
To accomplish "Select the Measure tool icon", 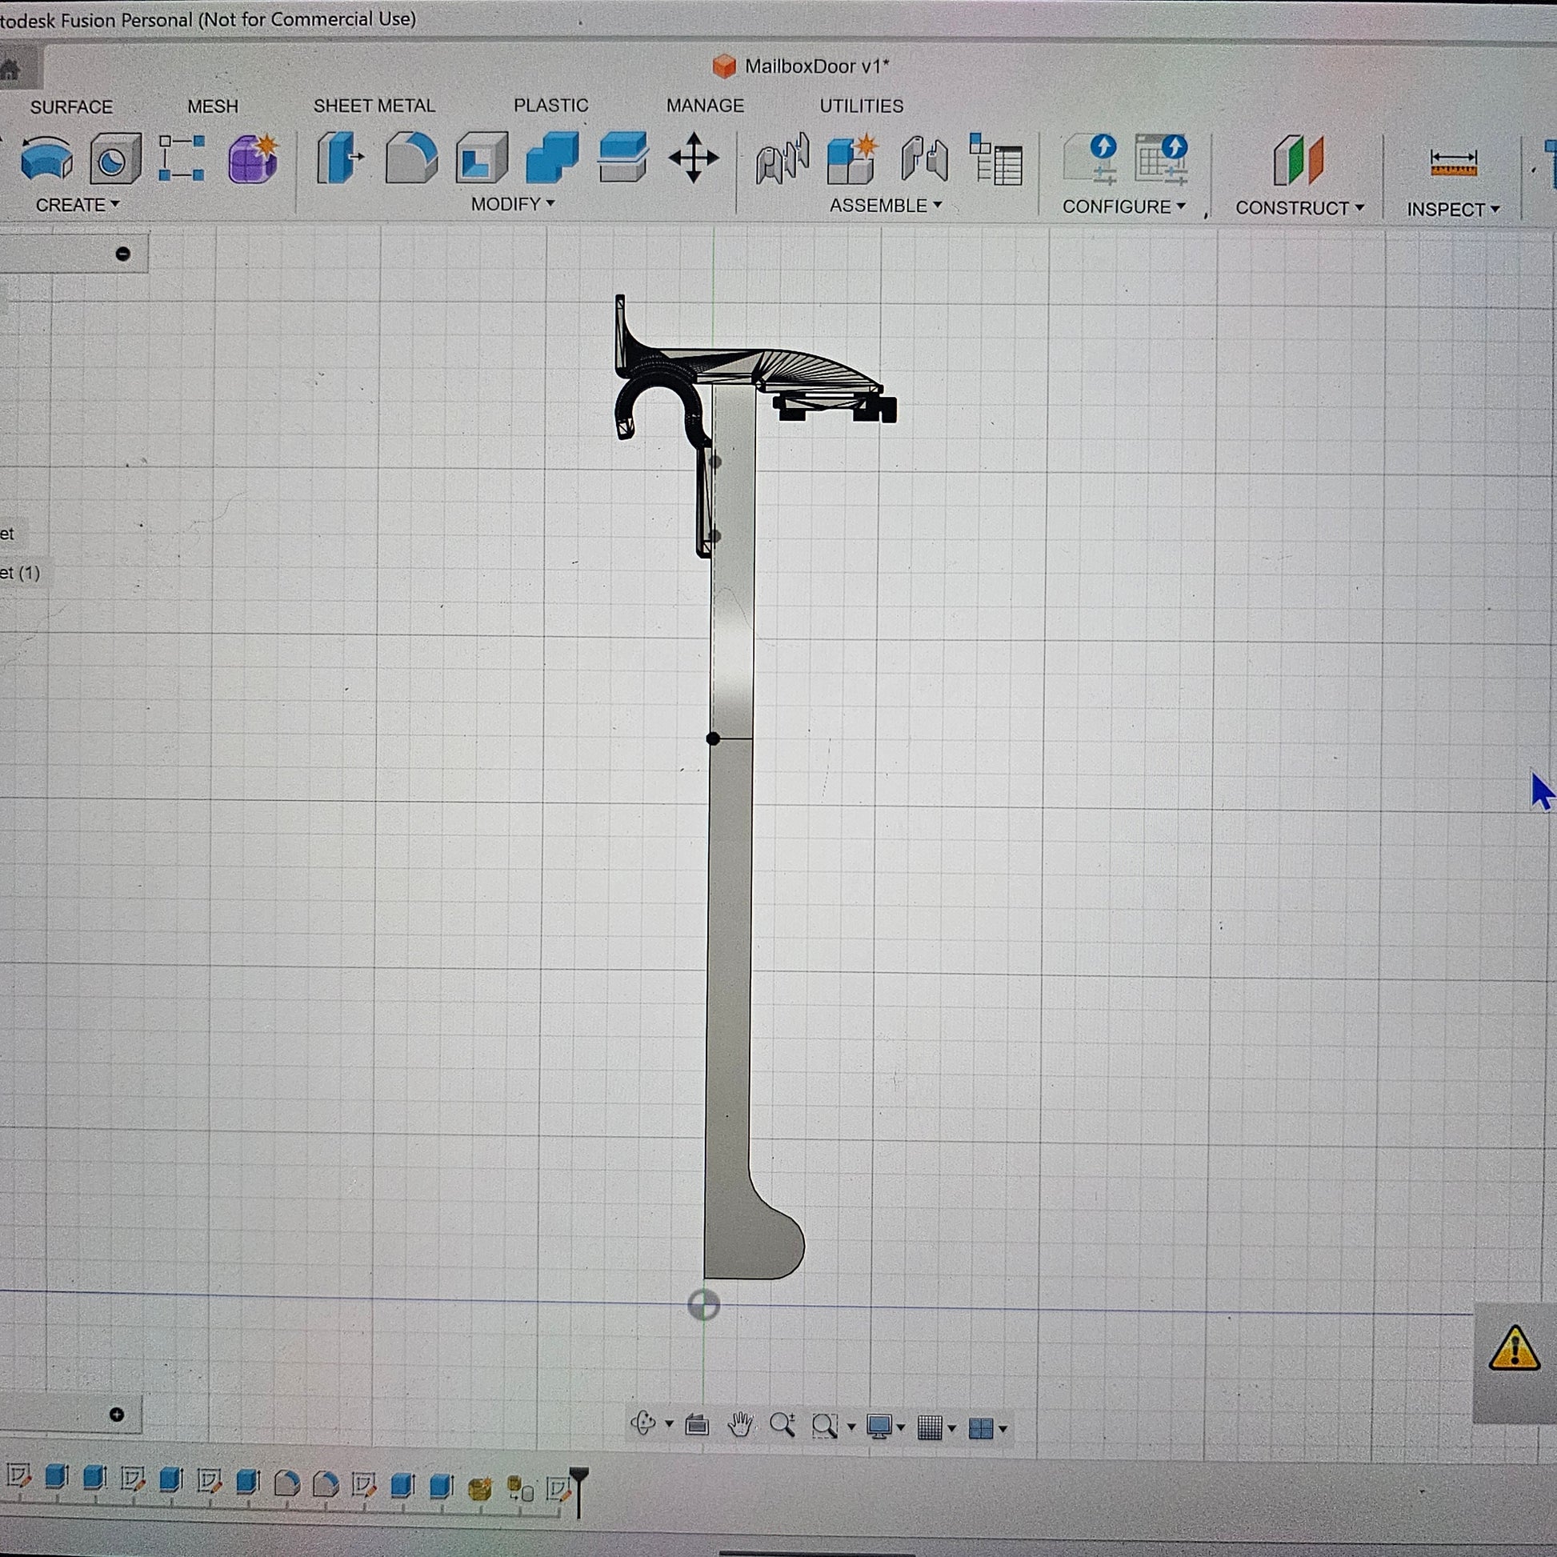I will tap(1453, 163).
